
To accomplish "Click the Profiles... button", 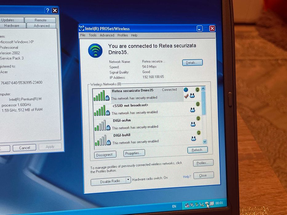I will 203,163.
